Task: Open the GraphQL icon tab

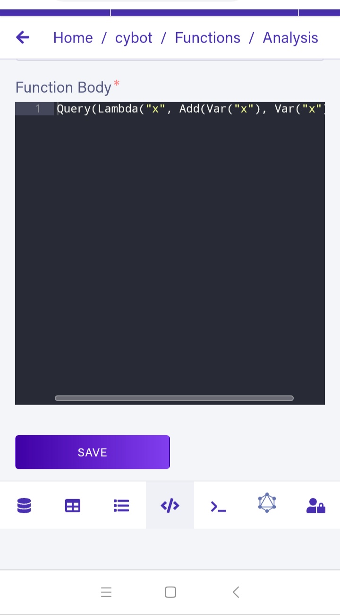Action: (267, 503)
